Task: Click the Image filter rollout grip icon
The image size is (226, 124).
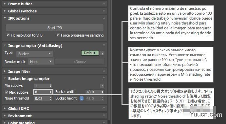Action: [104, 71]
